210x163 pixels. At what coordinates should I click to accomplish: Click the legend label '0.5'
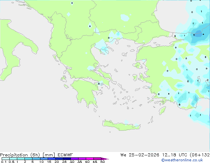[x=12, y=162]
